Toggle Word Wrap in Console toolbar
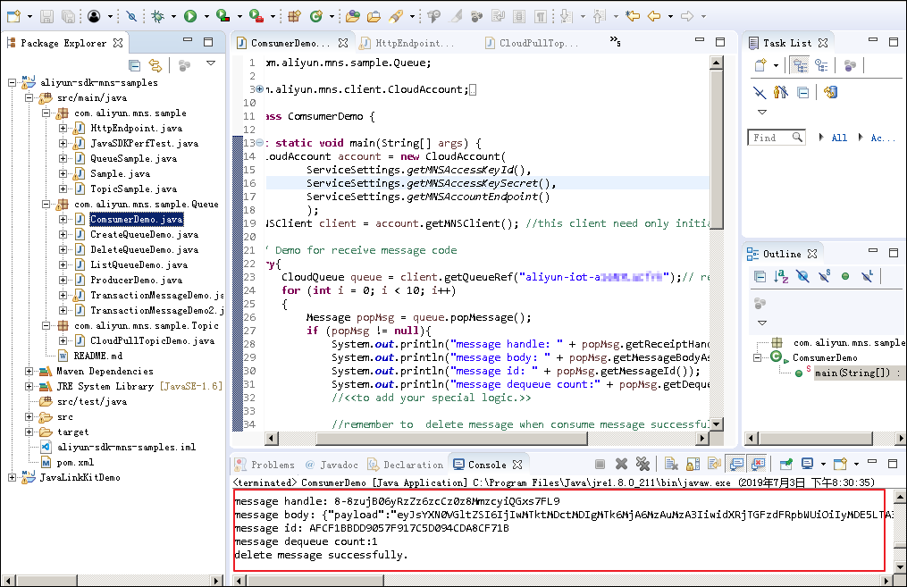The width and height of the screenshot is (907, 587). click(x=714, y=464)
